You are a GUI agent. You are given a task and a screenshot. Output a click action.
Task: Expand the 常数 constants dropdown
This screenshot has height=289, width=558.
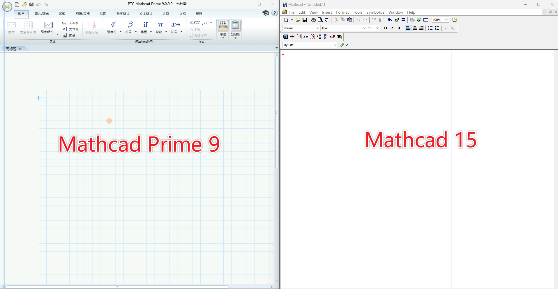pyautogui.click(x=166, y=32)
